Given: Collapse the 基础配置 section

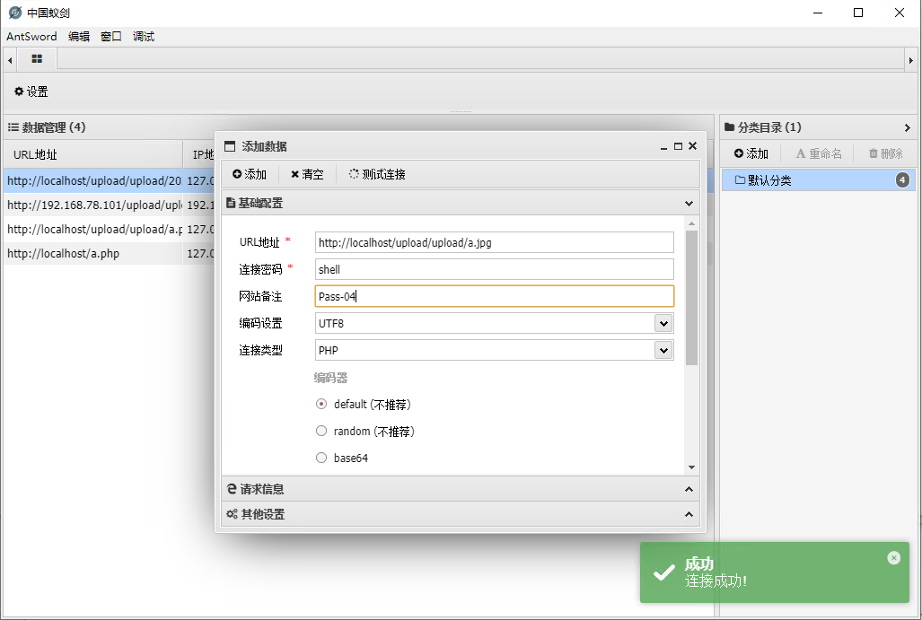Looking at the screenshot, I should point(689,204).
